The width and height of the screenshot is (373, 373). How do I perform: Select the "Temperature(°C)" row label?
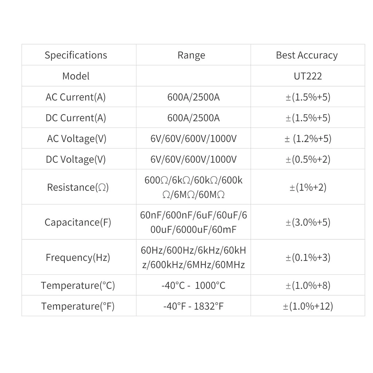tap(78, 285)
